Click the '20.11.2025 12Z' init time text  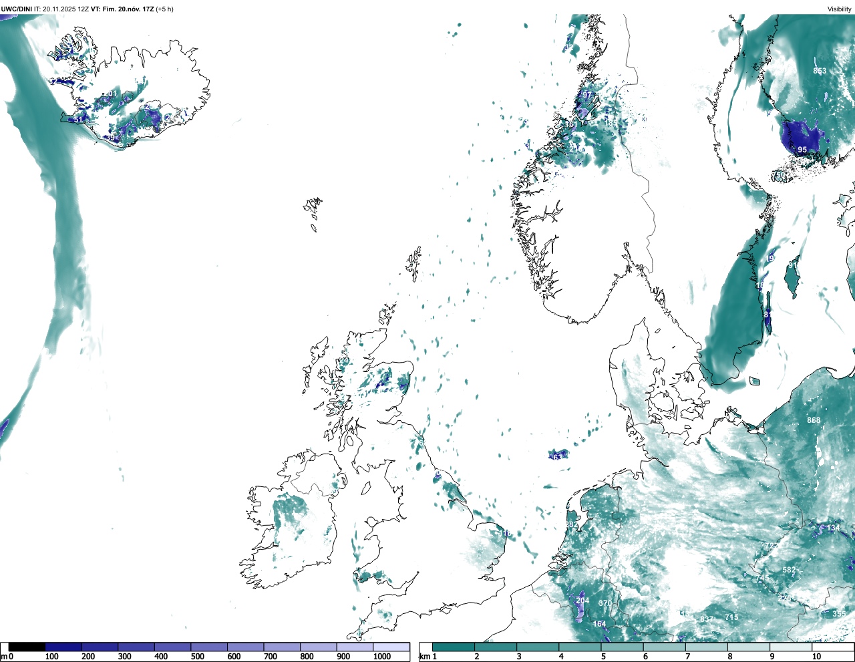click(x=66, y=9)
